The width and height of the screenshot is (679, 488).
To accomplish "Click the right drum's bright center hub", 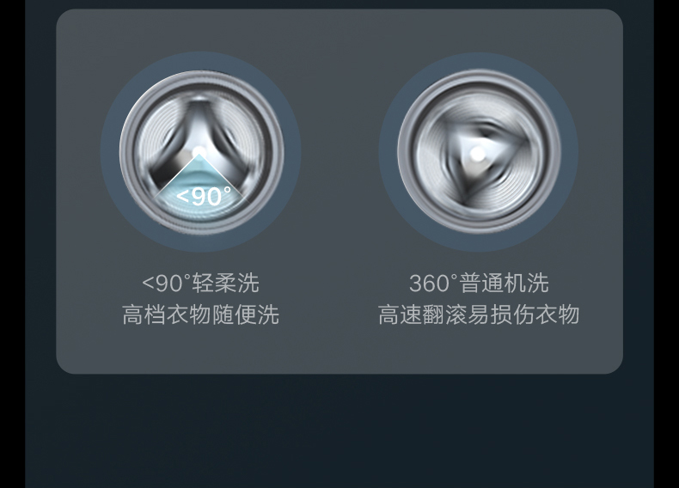I will click(x=477, y=154).
